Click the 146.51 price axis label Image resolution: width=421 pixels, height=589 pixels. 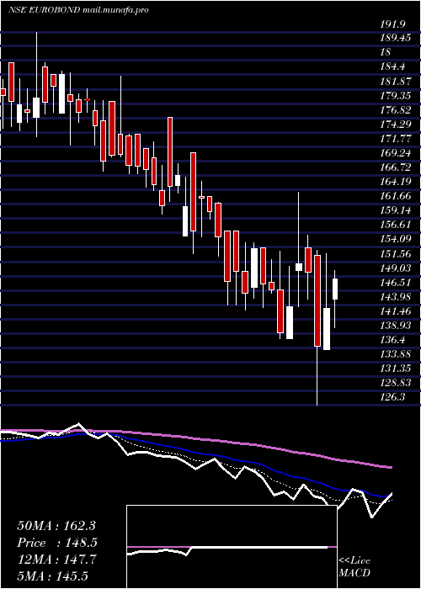[x=396, y=282]
